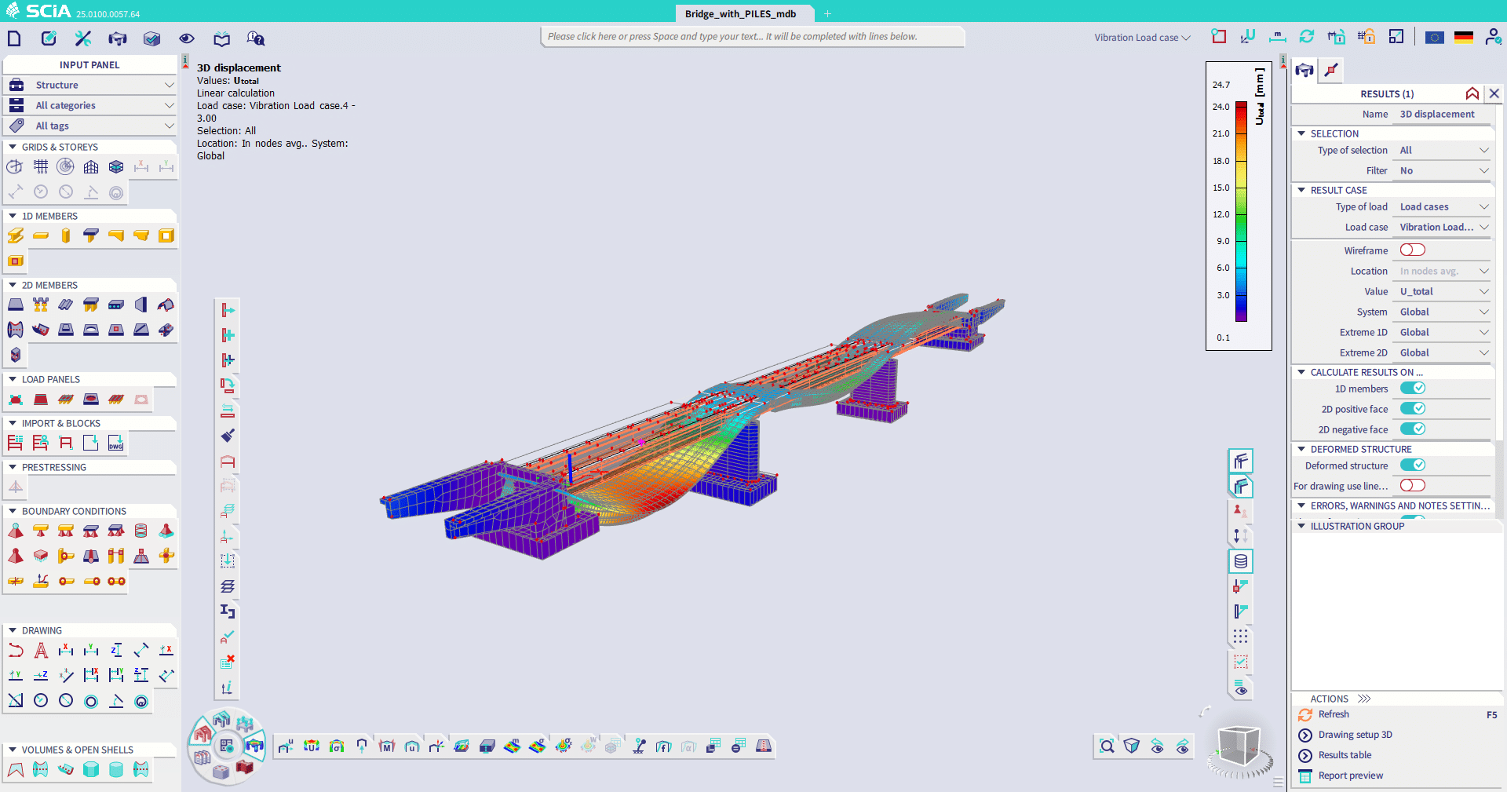Screen dimensions: 1507x792
Task: Click the command line text input field
Action: click(x=752, y=37)
